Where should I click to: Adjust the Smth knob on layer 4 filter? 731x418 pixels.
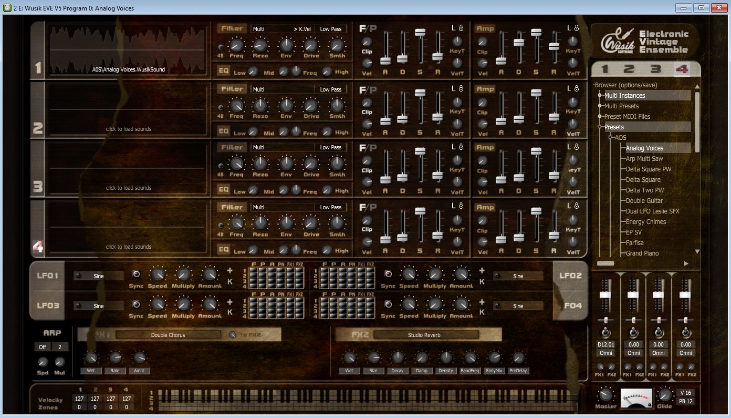tap(337, 224)
